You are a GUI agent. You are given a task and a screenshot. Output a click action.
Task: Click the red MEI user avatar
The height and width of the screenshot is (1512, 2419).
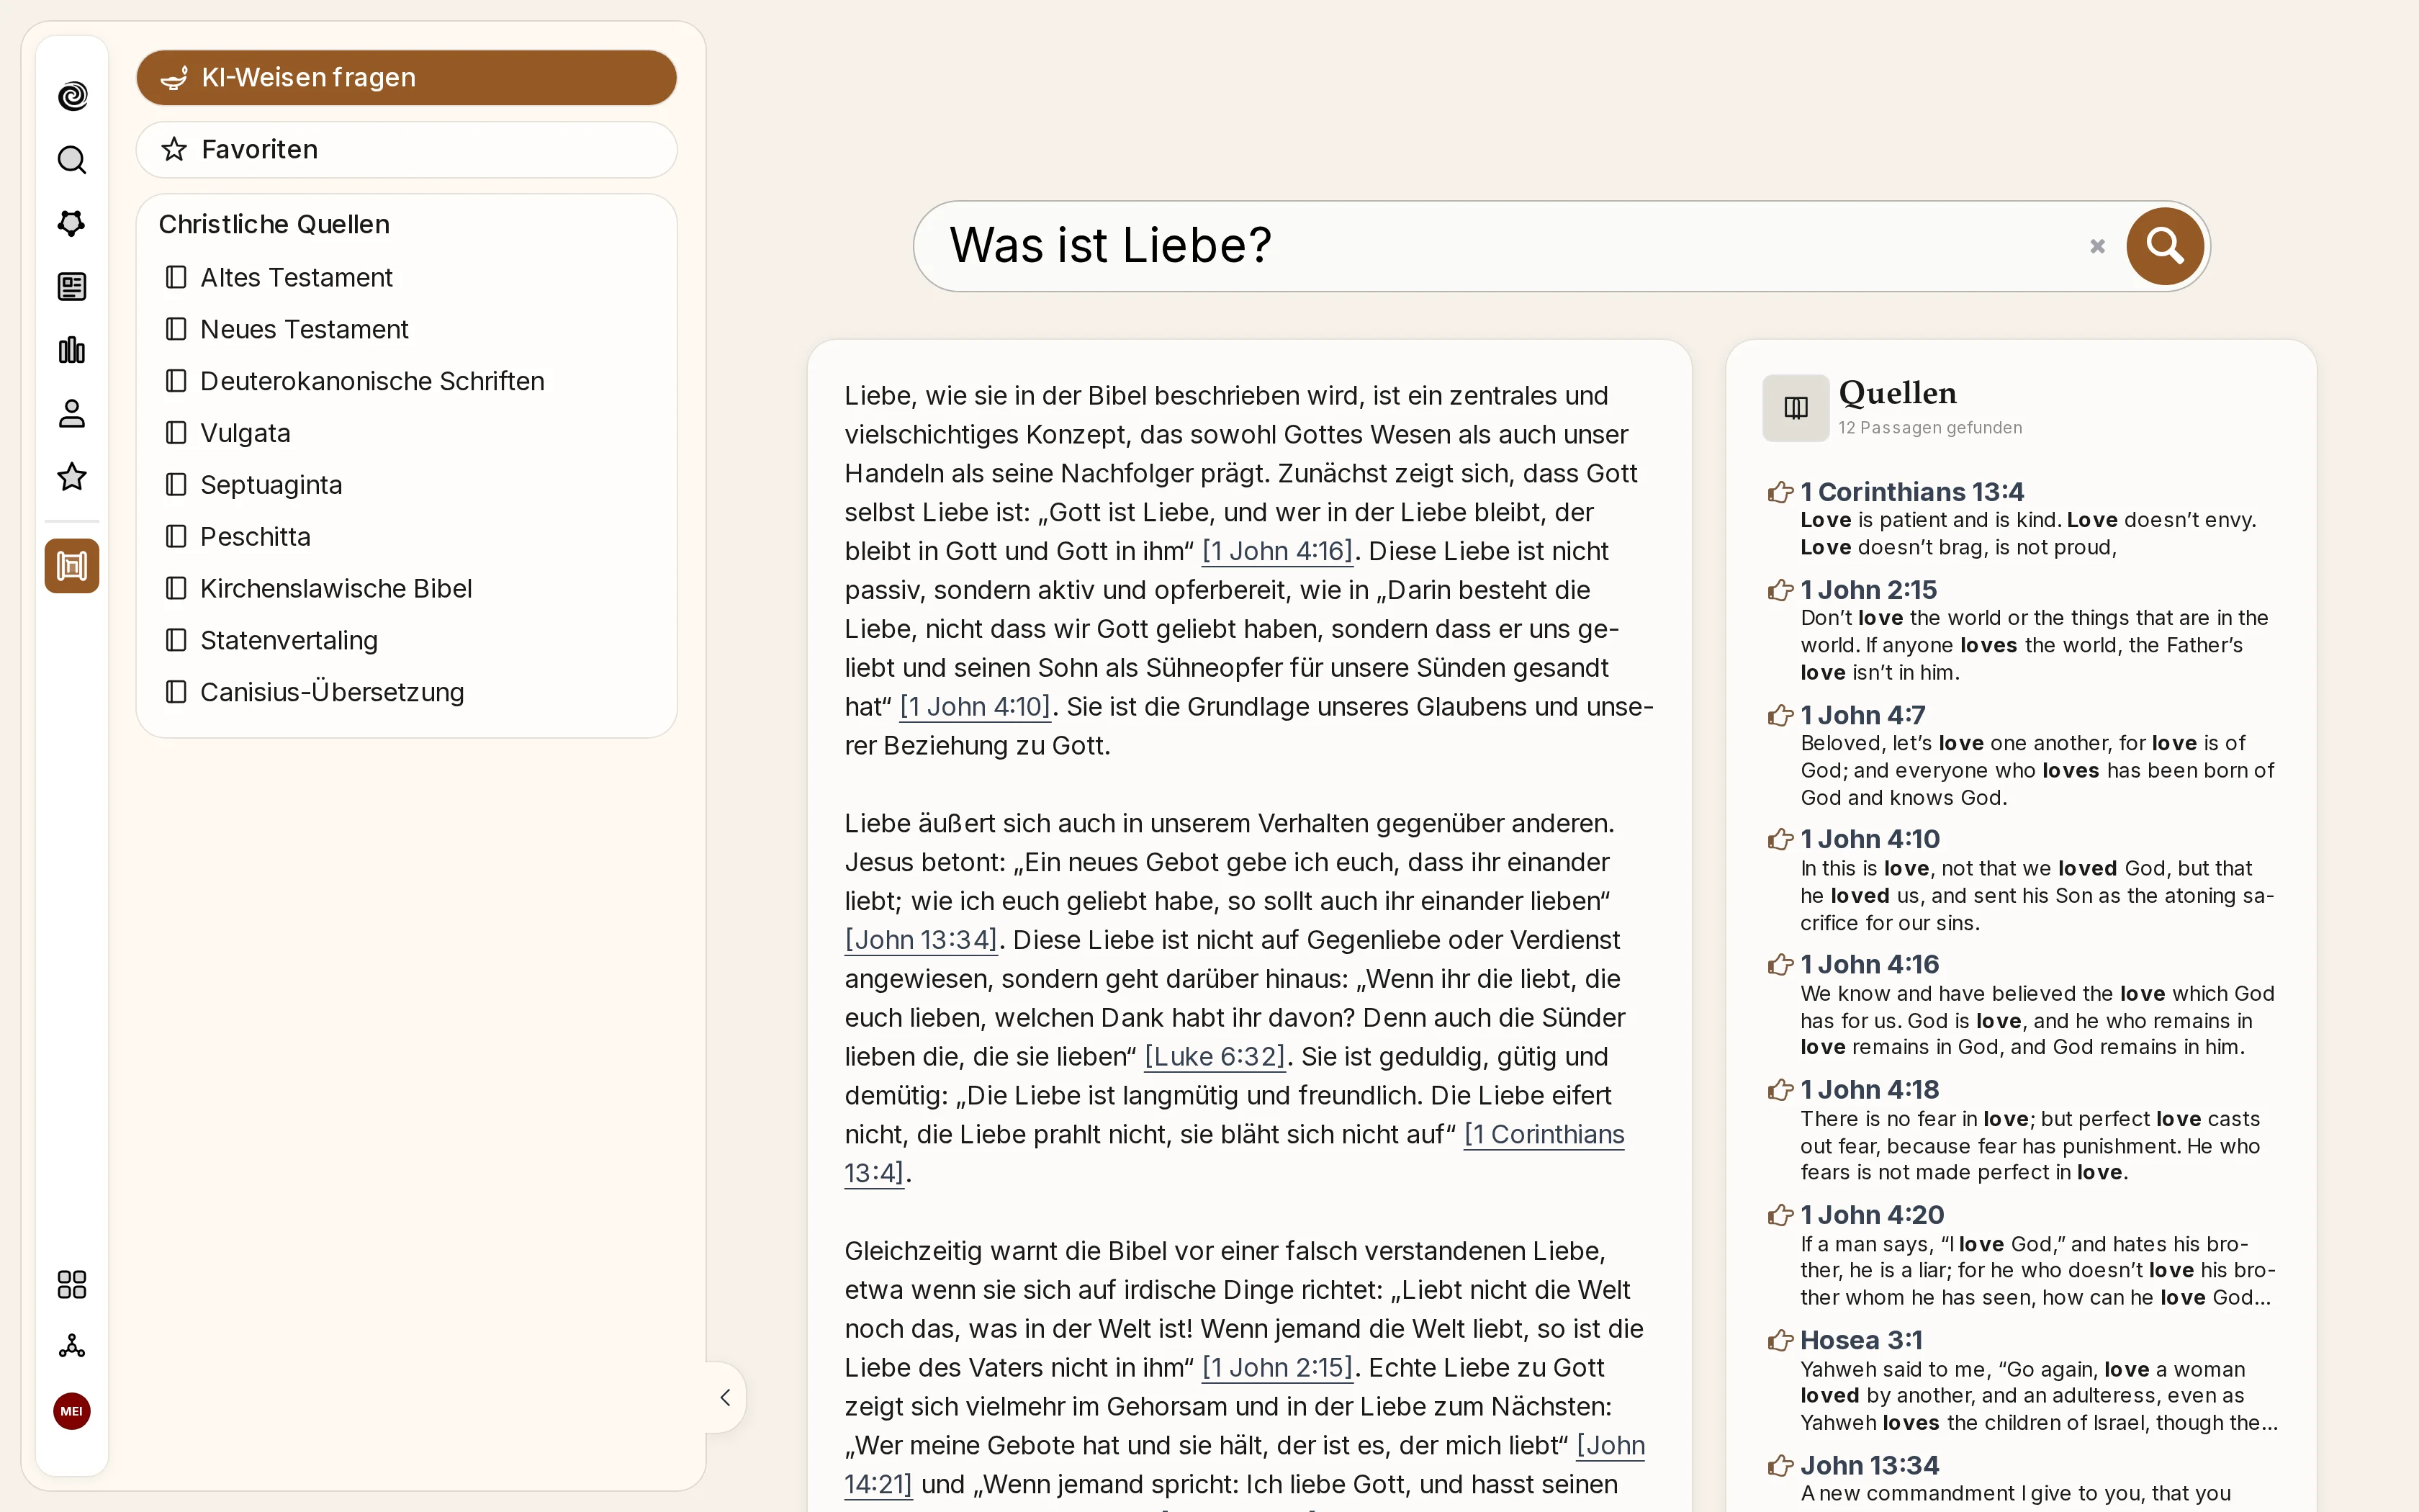pos(72,1411)
